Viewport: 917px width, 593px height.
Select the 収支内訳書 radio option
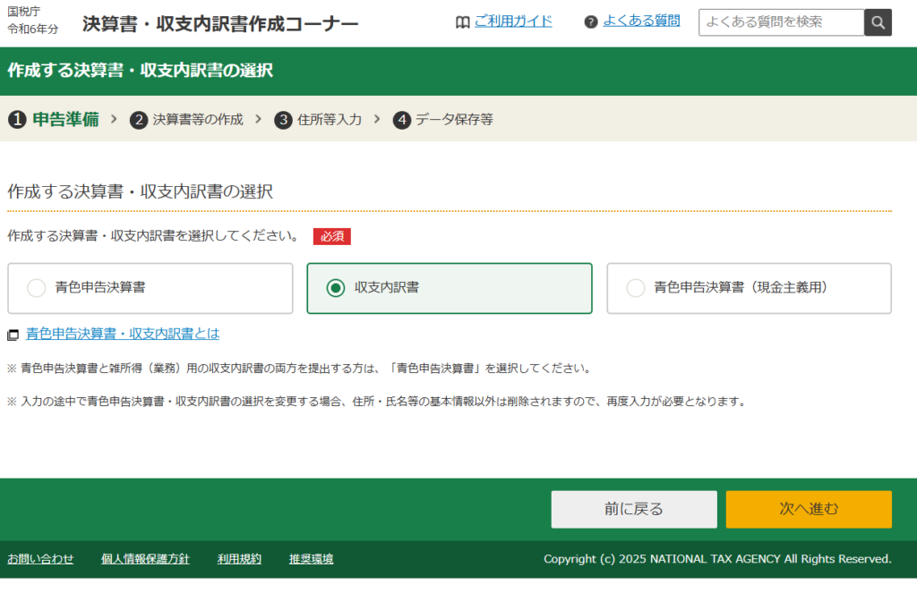tap(336, 288)
